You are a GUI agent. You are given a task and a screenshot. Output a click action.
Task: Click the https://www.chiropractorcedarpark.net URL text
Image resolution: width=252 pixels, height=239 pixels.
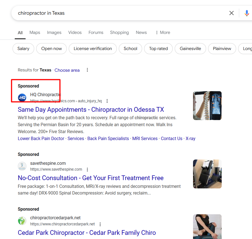[63, 224]
